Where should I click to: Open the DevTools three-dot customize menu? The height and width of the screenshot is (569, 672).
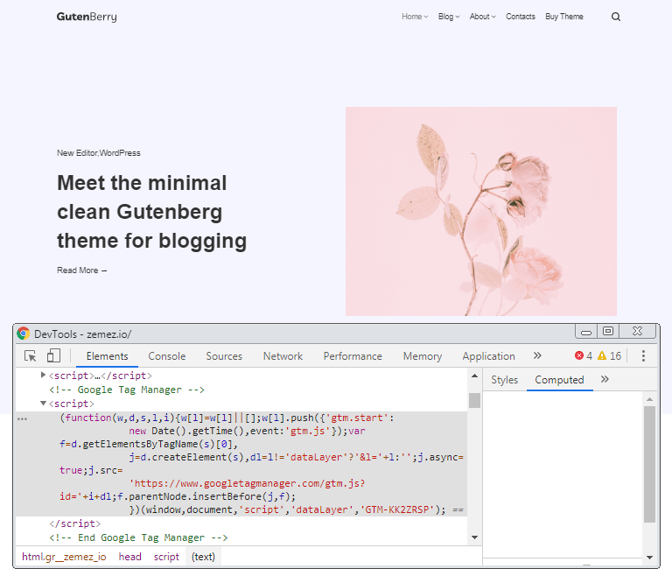tap(643, 356)
